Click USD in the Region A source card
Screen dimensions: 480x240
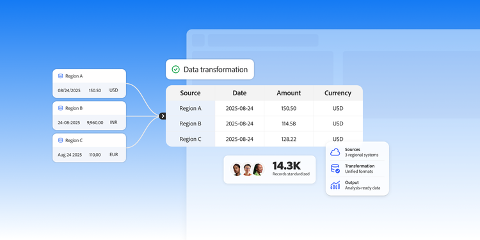tap(113, 90)
